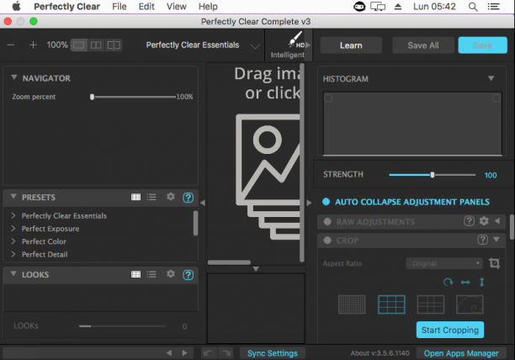Open the Apple menu
Screen dimensions: 515x360
[x=16, y=6]
